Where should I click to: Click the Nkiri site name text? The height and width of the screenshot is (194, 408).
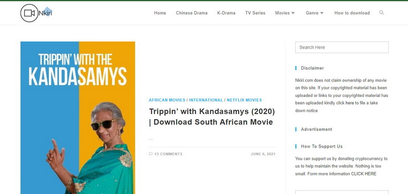(x=45, y=13)
